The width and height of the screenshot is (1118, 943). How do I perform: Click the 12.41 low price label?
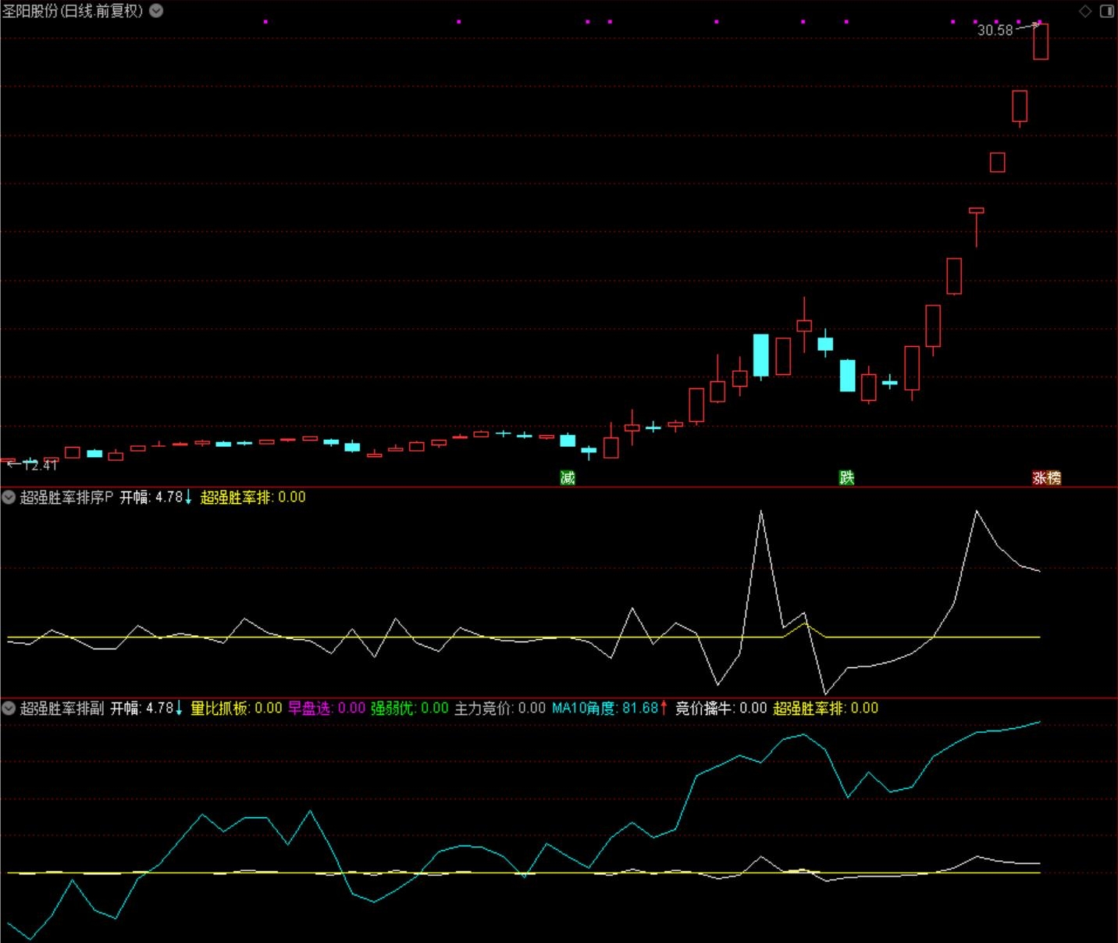coord(41,465)
